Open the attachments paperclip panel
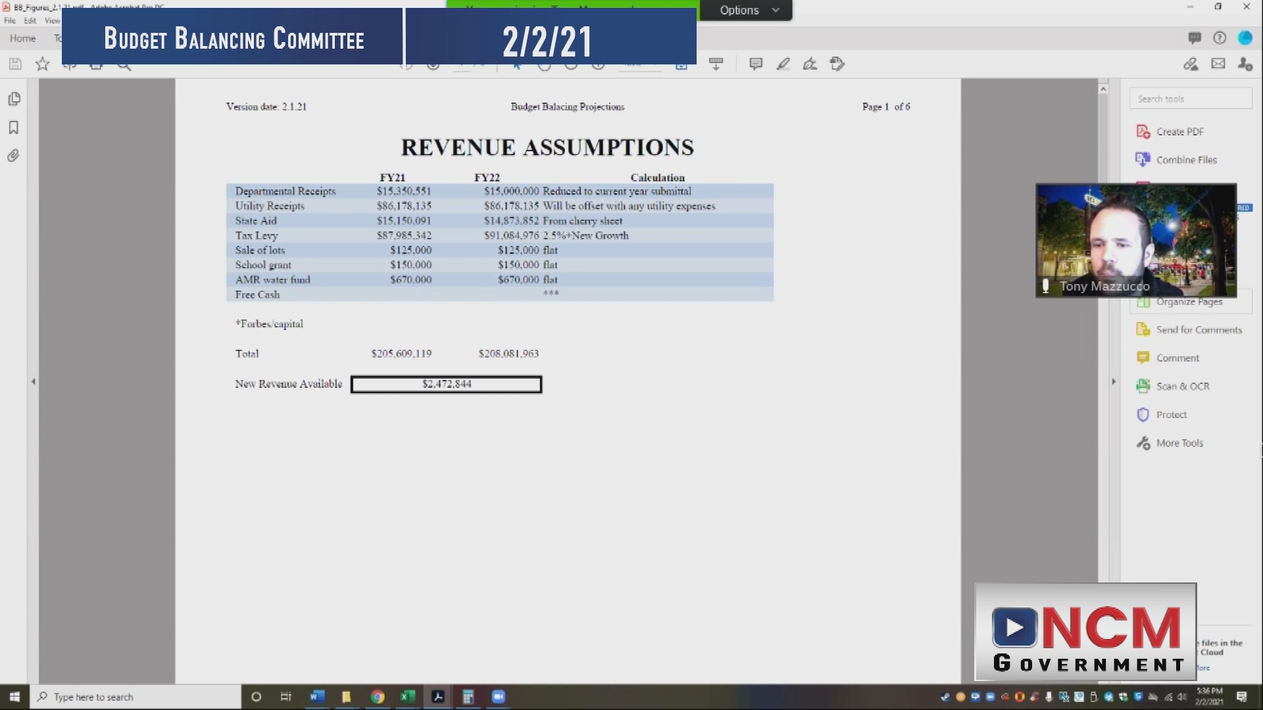Screen dimensions: 1263x710 point(14,156)
